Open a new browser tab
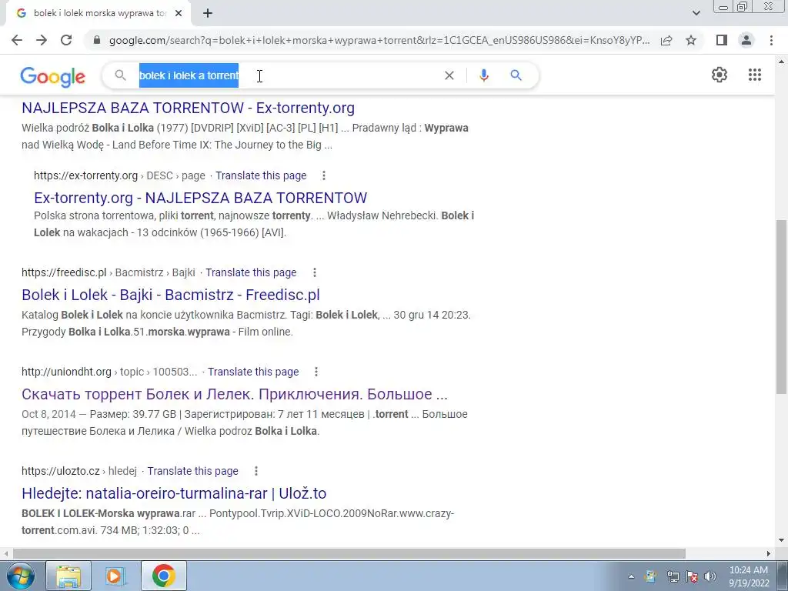This screenshot has width=788, height=591. (x=208, y=13)
